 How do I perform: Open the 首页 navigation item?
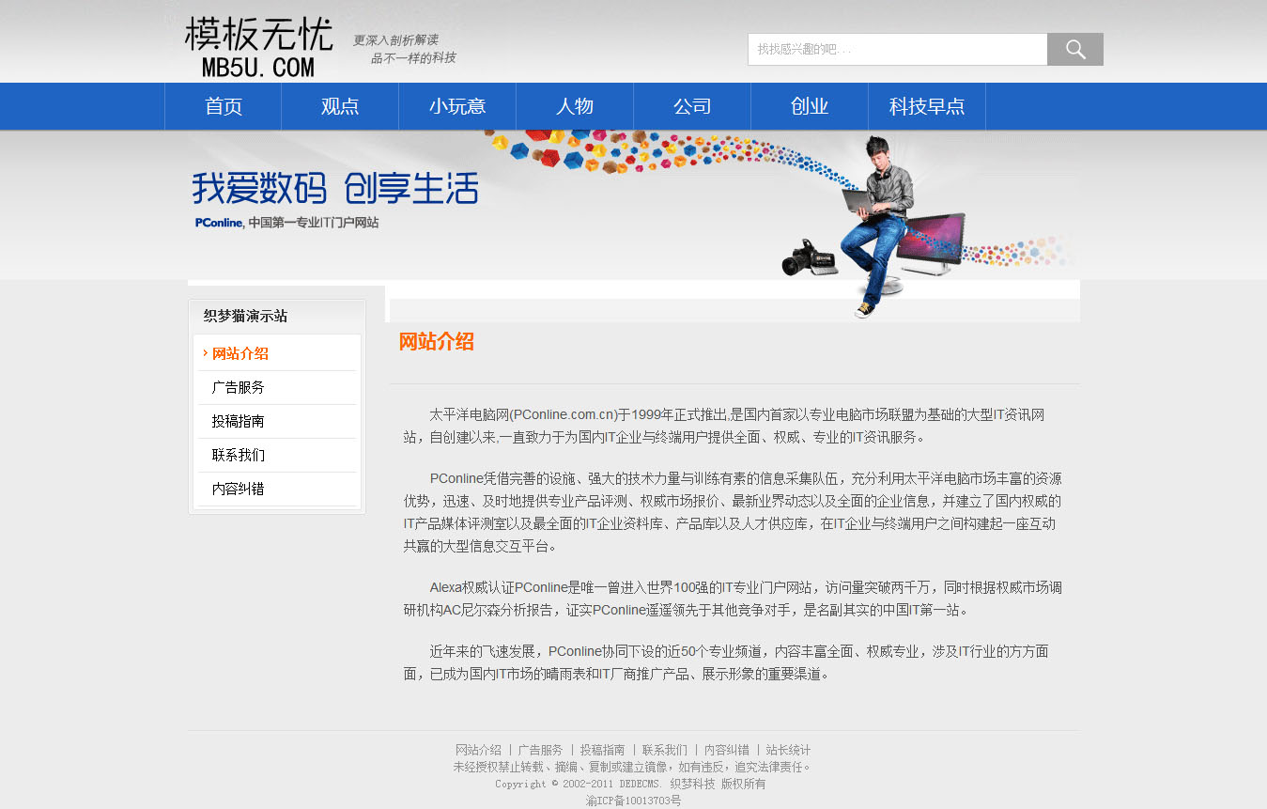pos(224,106)
